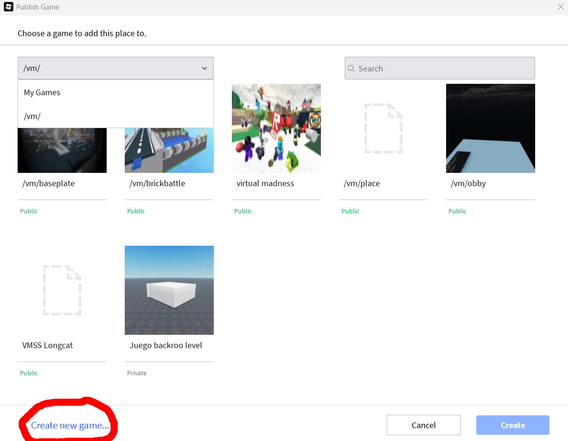Click the Cancel button
Image resolution: width=568 pixels, height=441 pixels.
(423, 425)
